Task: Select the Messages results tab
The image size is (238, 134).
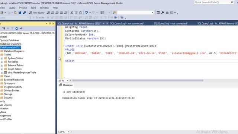Action: pos(66,85)
